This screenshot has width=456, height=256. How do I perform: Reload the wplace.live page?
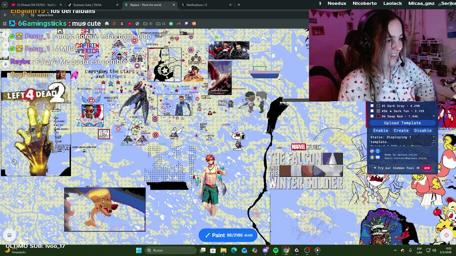(x=22, y=15)
